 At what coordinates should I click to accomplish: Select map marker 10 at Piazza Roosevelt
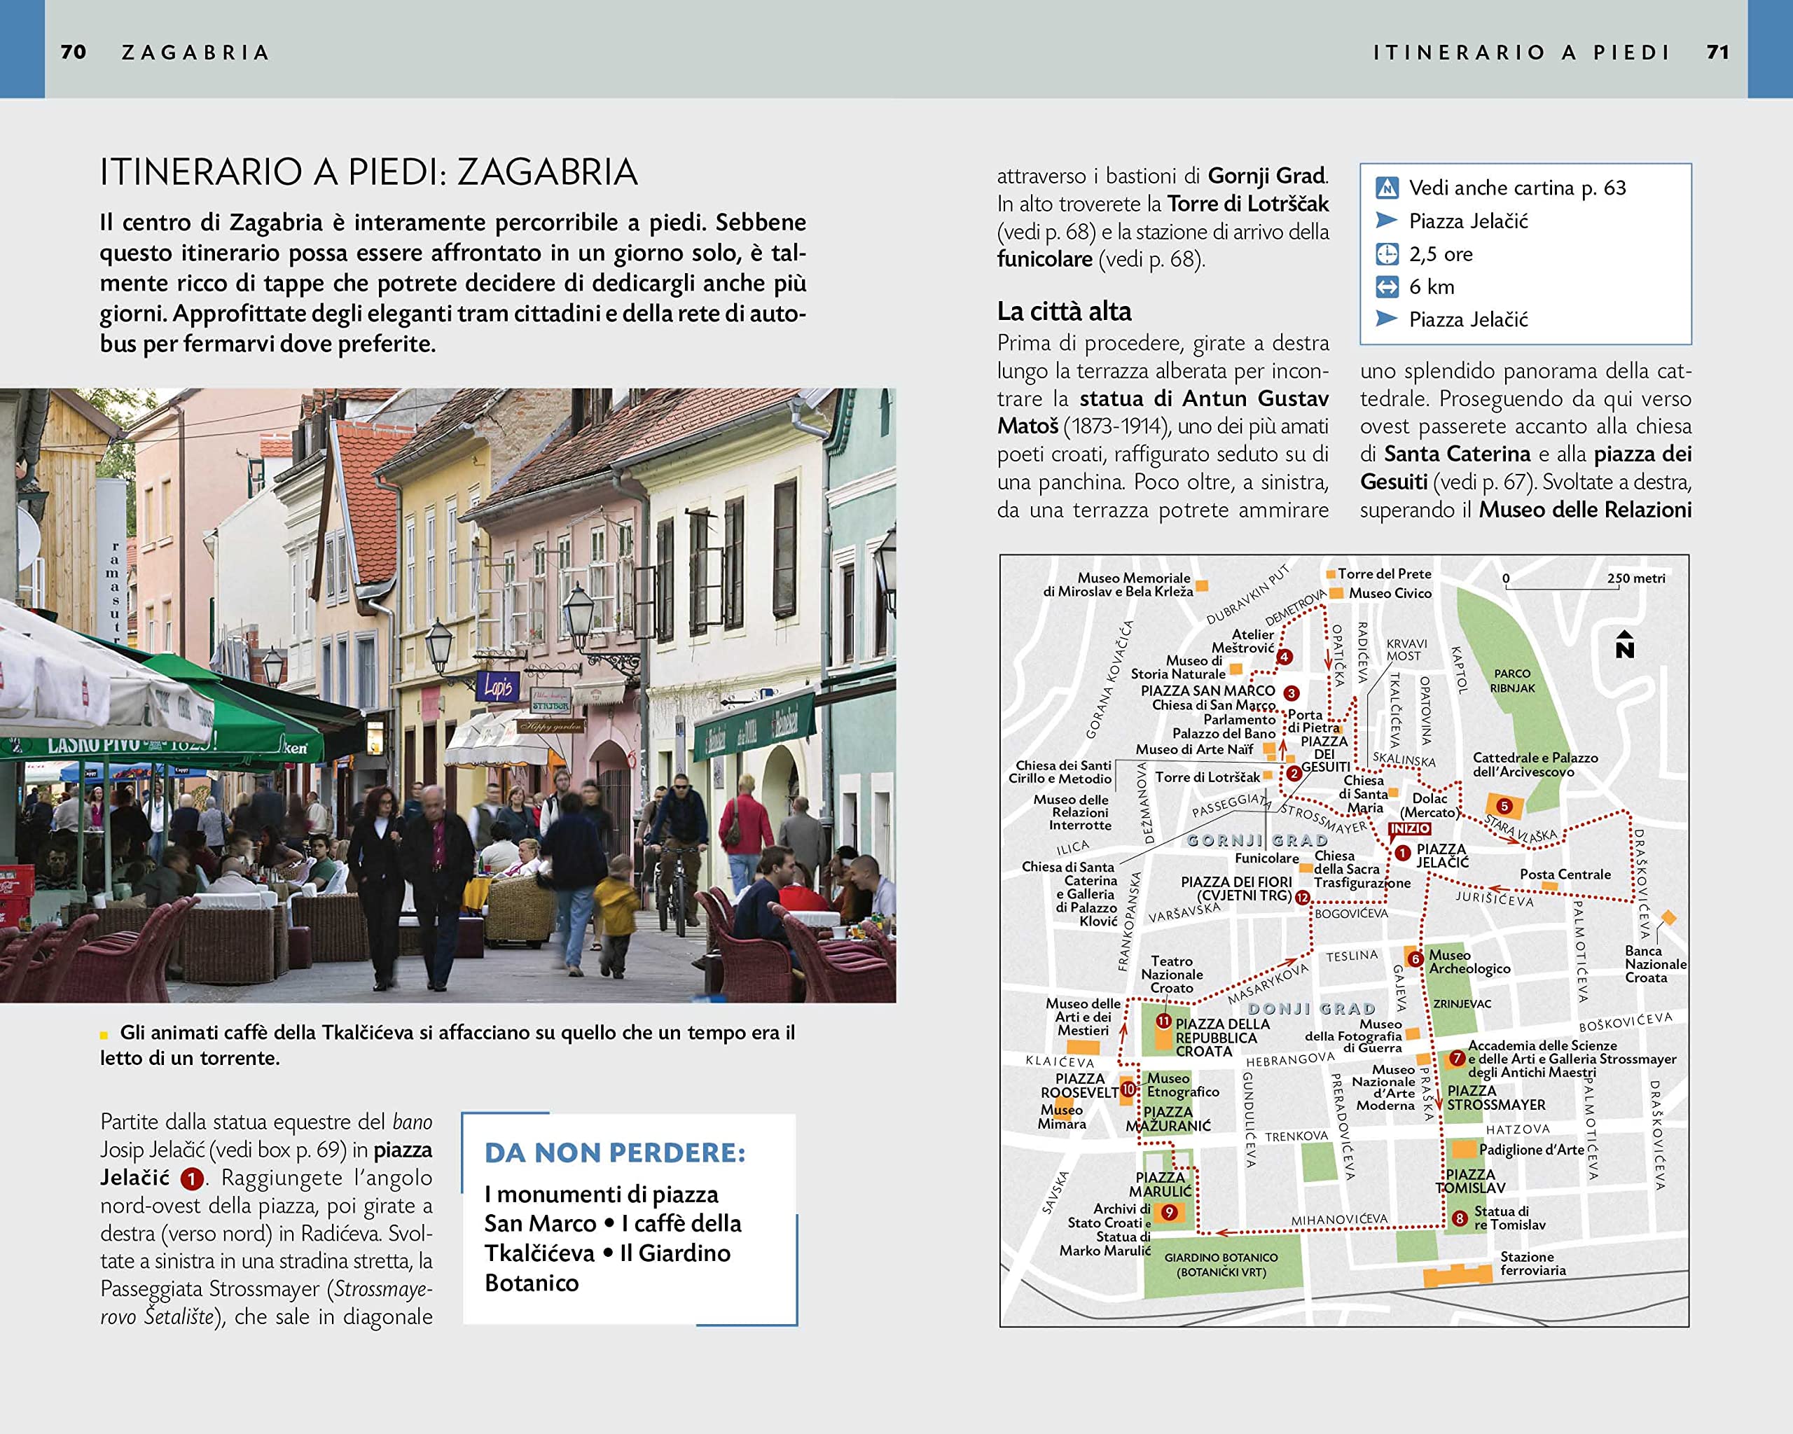[1128, 1089]
